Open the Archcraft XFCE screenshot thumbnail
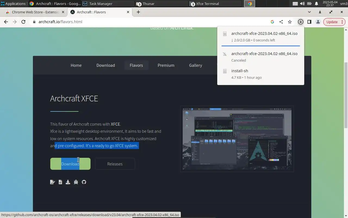This screenshot has height=218, width=348. [x=237, y=139]
